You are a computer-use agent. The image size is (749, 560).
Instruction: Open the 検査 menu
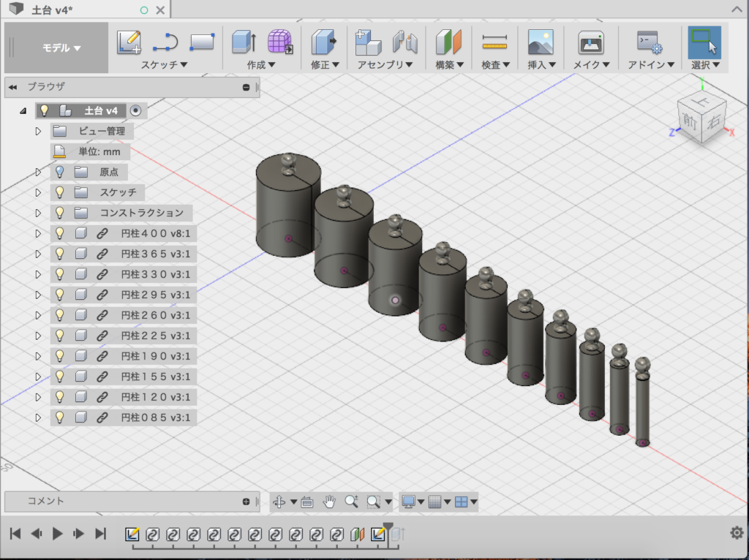pyautogui.click(x=495, y=64)
